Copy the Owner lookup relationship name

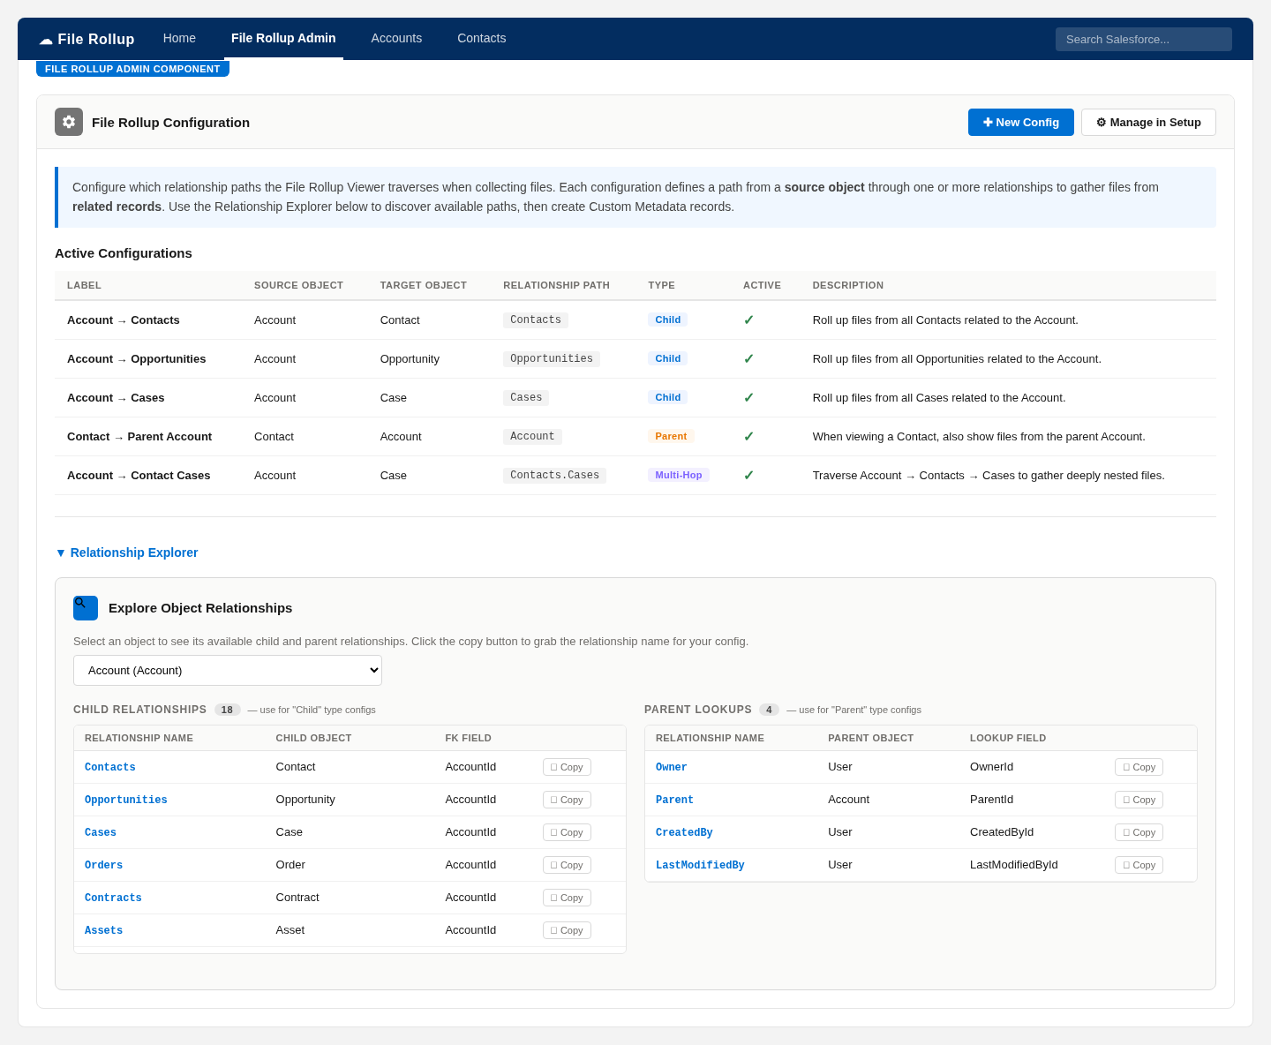(1139, 767)
